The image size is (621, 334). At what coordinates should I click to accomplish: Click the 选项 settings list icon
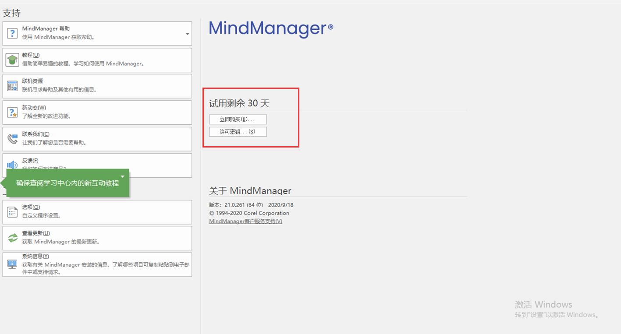[x=12, y=211]
